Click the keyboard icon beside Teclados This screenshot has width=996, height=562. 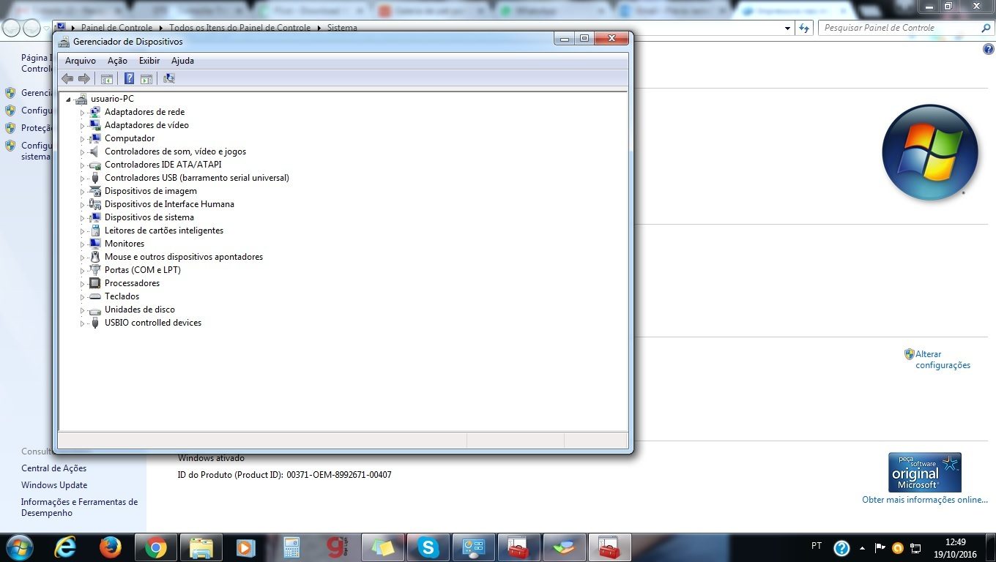click(94, 296)
